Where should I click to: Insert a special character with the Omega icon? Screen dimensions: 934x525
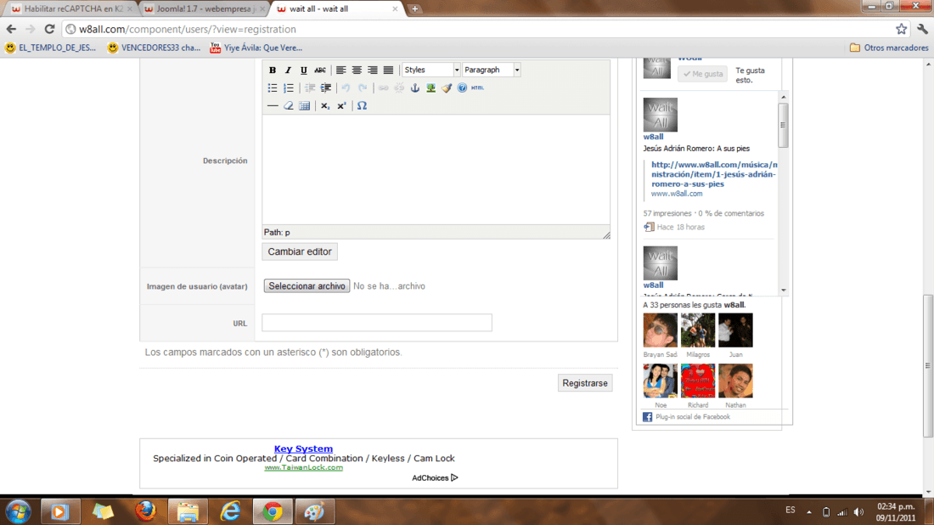click(362, 106)
